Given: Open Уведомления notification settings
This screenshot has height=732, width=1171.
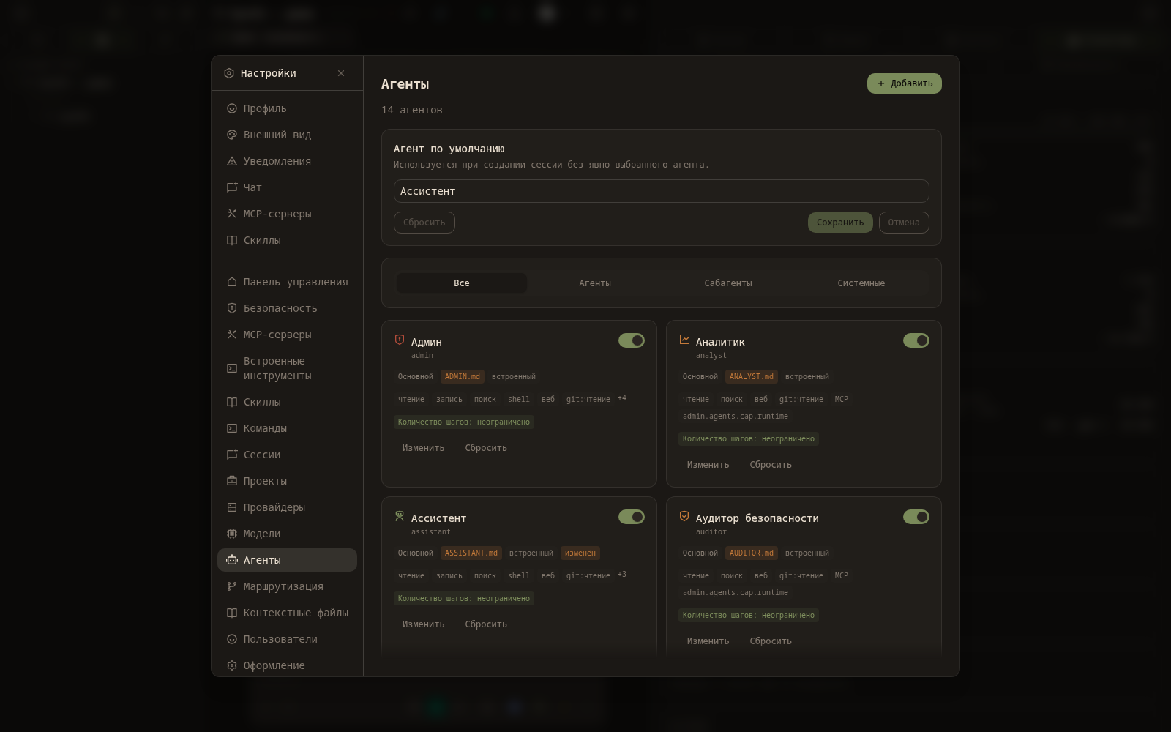Looking at the screenshot, I should (287, 161).
